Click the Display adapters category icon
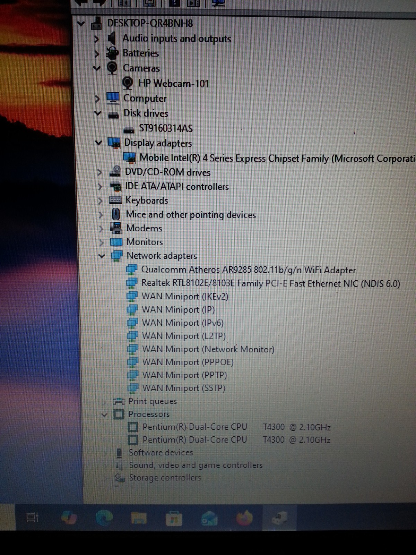The image size is (416, 555). point(114,143)
